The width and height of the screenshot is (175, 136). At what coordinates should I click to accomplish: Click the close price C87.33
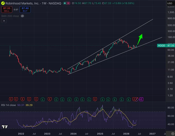tap(107, 3)
